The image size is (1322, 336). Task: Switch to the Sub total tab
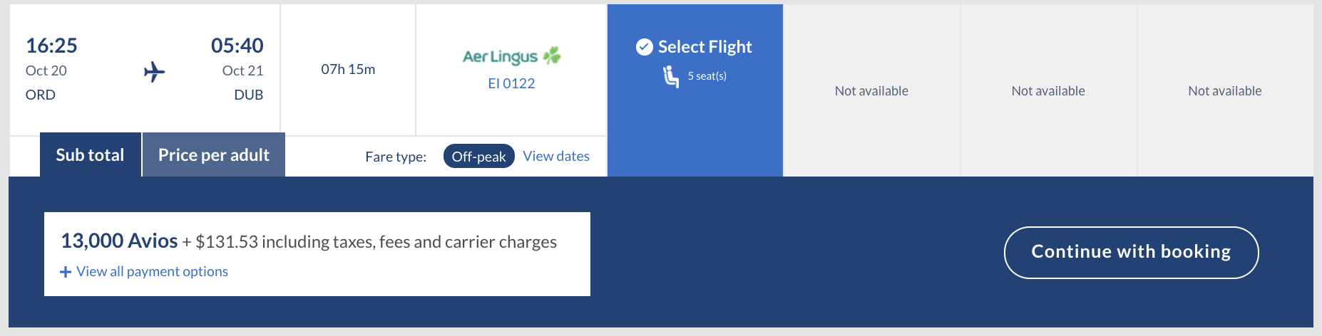click(x=90, y=154)
